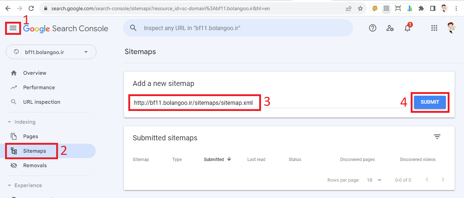Open the filter icon for submitted sitemaps
This screenshot has height=198, width=464.
(x=437, y=137)
